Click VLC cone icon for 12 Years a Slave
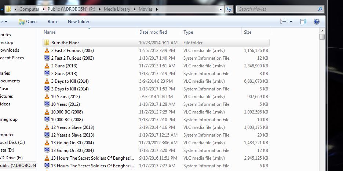Viewport: 343px width, 171px height. (x=47, y=127)
